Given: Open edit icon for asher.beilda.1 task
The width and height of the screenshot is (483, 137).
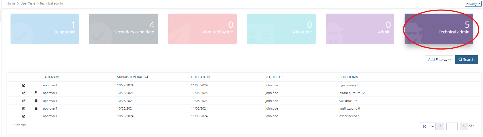Looking at the screenshot, I should pyautogui.click(x=24, y=116).
